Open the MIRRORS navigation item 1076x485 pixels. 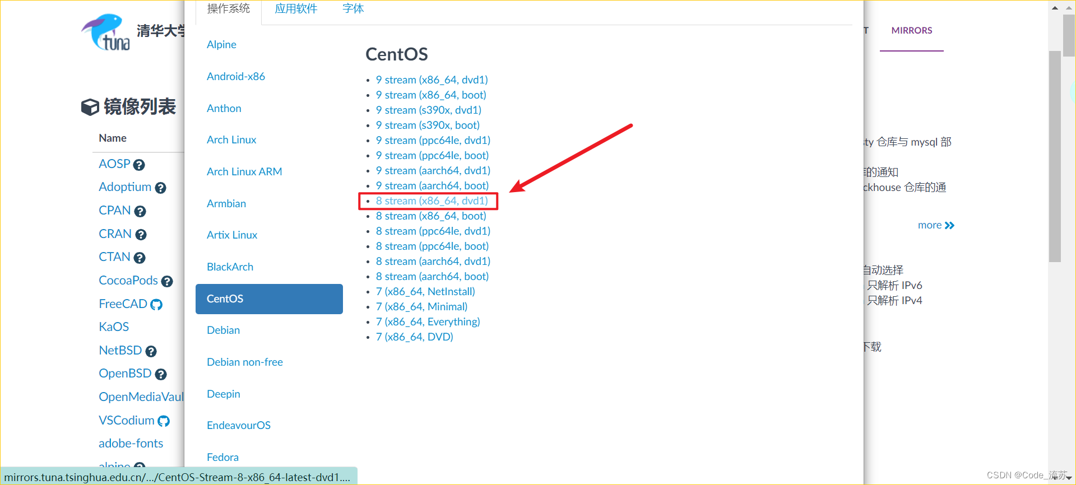[x=912, y=31]
